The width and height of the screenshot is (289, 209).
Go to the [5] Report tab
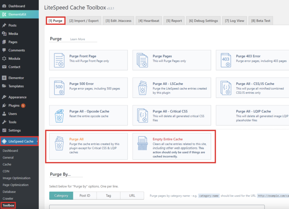tap(174, 21)
